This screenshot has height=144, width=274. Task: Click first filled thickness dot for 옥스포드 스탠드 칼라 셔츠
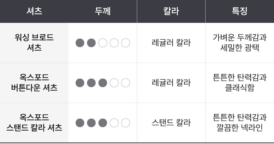(80, 123)
